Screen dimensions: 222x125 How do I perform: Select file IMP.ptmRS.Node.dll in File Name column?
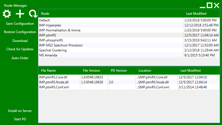54,82
